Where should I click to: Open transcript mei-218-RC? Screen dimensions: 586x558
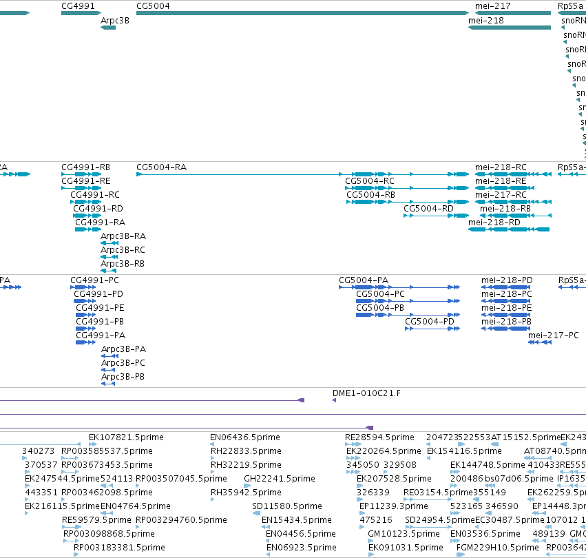pos(501,167)
